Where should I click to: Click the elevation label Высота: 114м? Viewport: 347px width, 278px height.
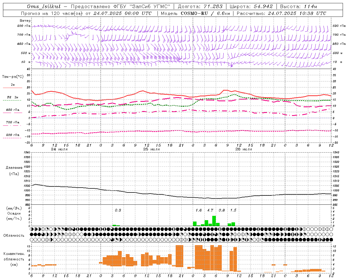298,7
